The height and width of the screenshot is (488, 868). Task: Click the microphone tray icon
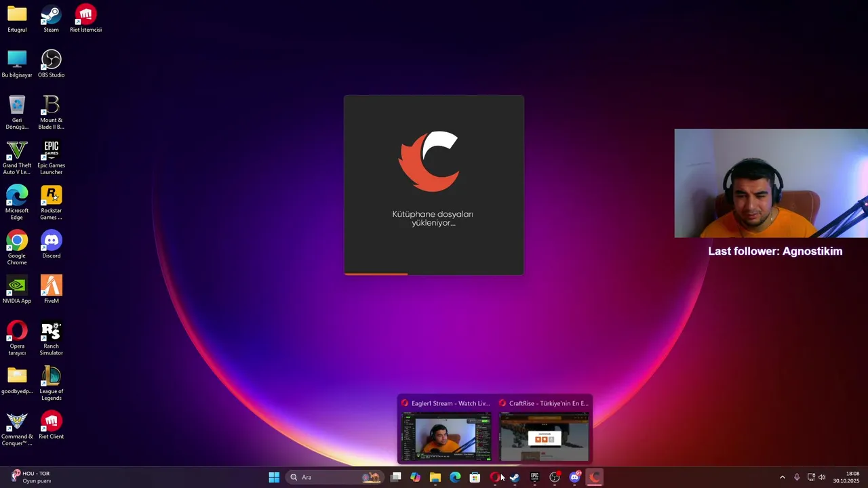click(x=797, y=477)
